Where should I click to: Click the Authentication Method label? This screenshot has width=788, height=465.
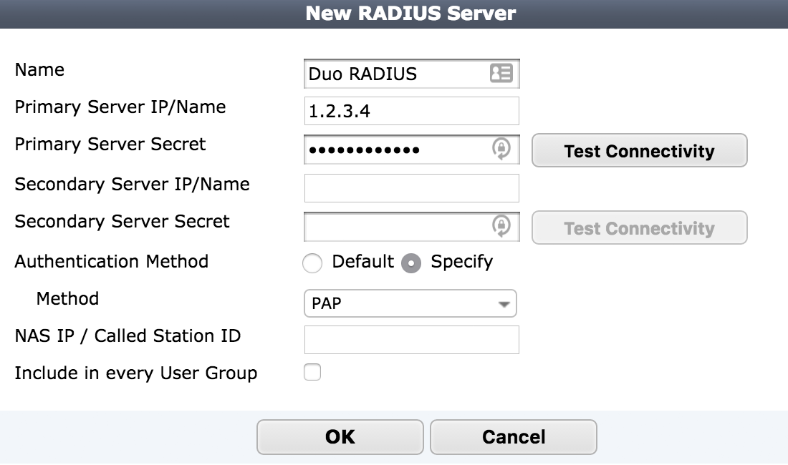pos(112,262)
